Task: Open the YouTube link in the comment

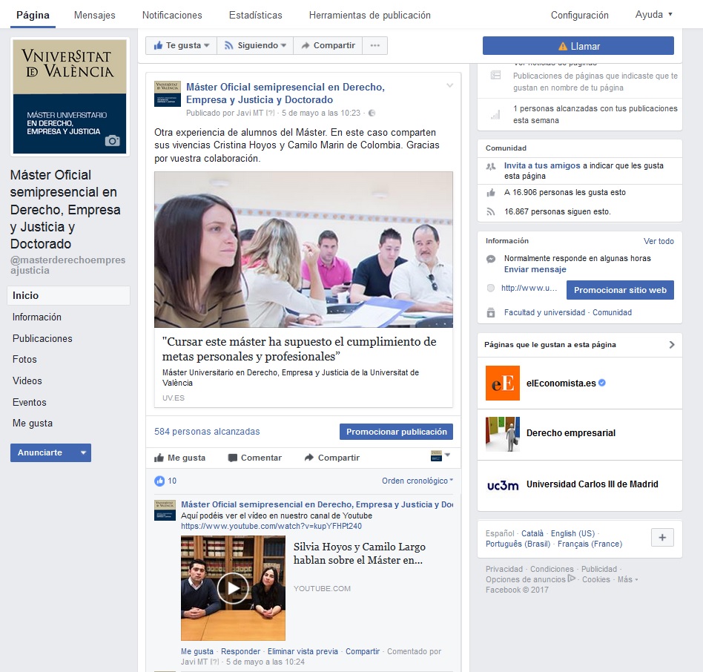Action: click(271, 526)
